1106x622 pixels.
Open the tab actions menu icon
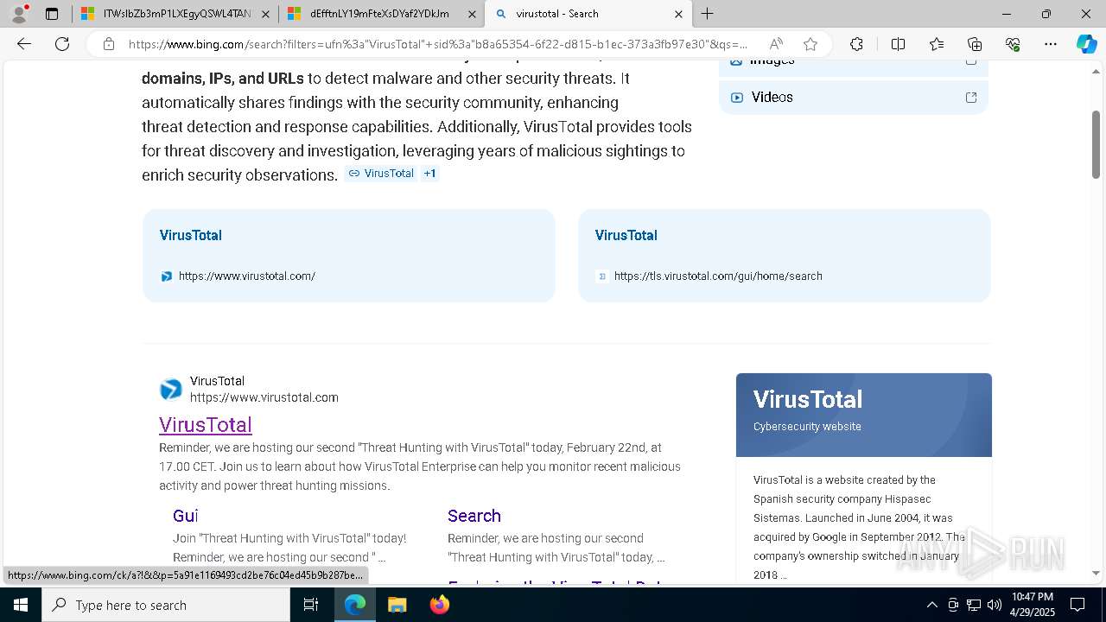coord(52,14)
